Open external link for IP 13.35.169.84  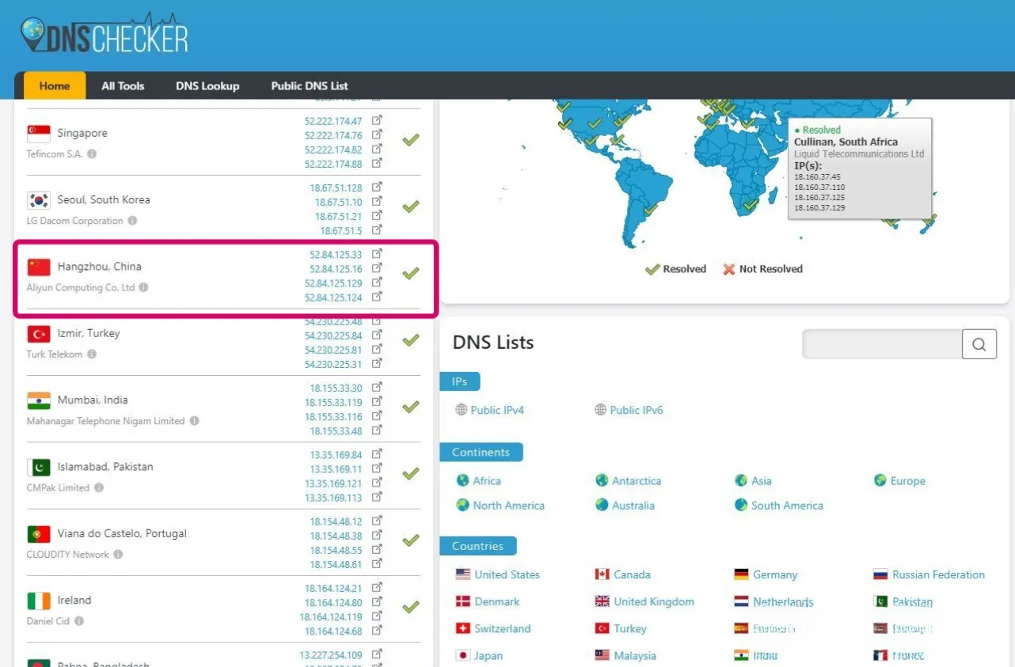click(x=378, y=454)
